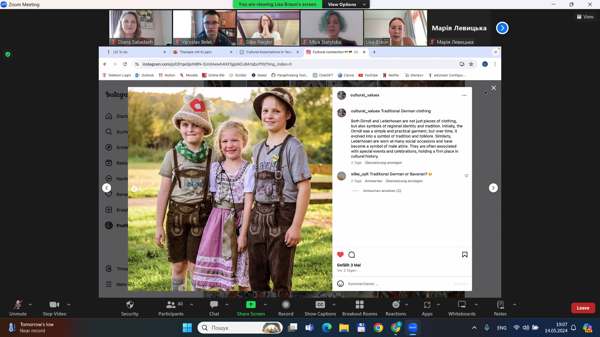
Task: Expand audio options arrow beside Unmute
Action: [x=30, y=305]
